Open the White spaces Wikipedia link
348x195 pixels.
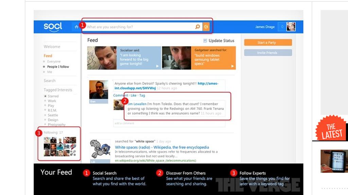pos(162,147)
